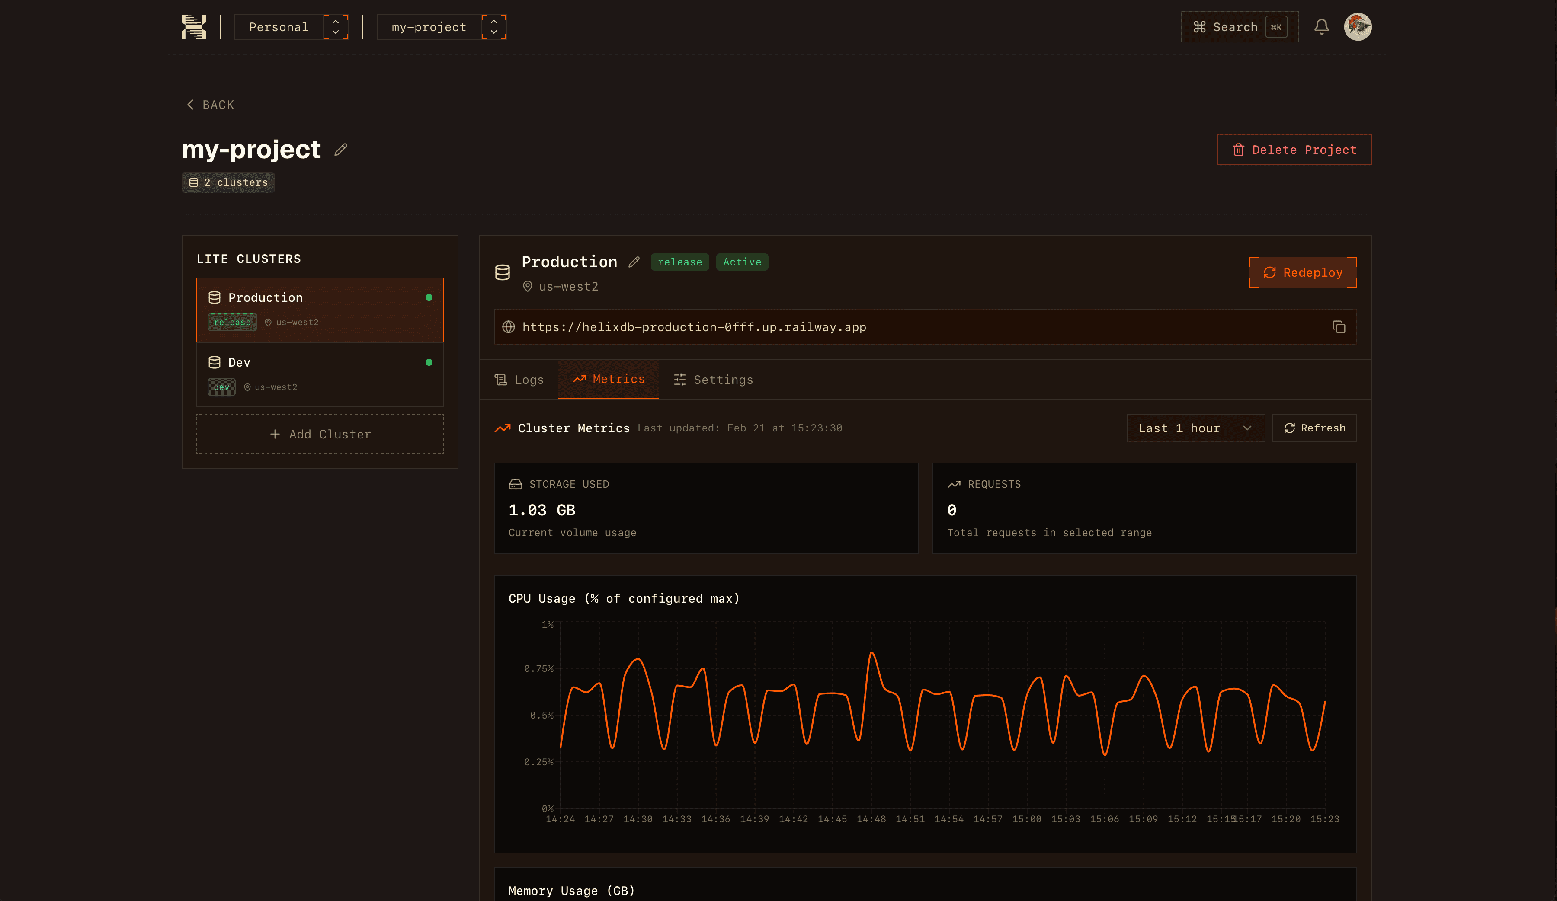Rename the Production cluster via pencil icon
Screen dimensions: 1557x901
[634, 262]
